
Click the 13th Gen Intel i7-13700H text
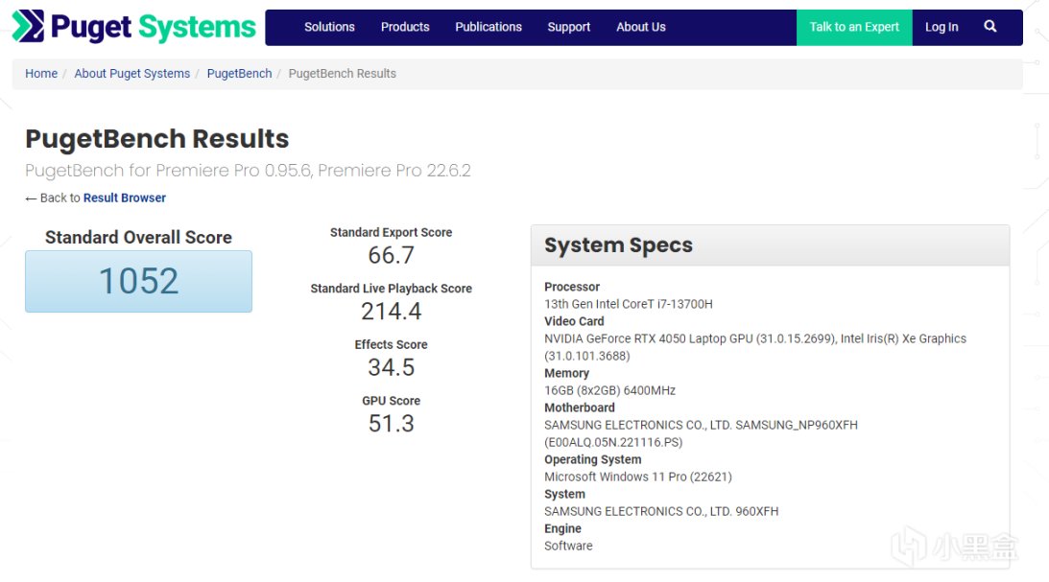click(629, 304)
